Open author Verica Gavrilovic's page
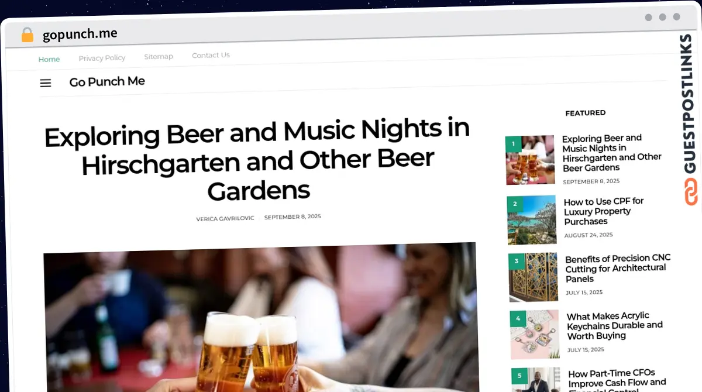Screen dimensions: 702x392 225,218
